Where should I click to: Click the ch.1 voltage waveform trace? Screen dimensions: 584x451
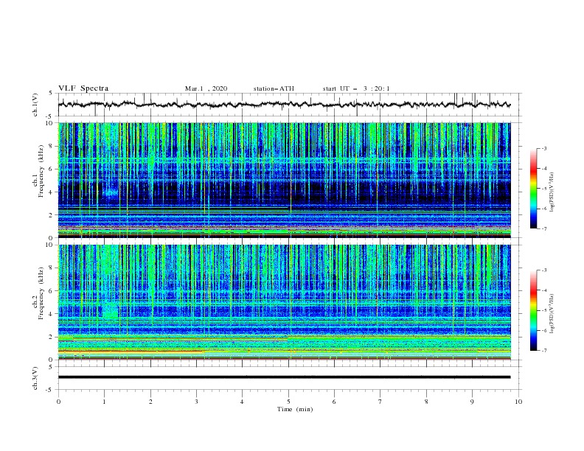(284, 105)
